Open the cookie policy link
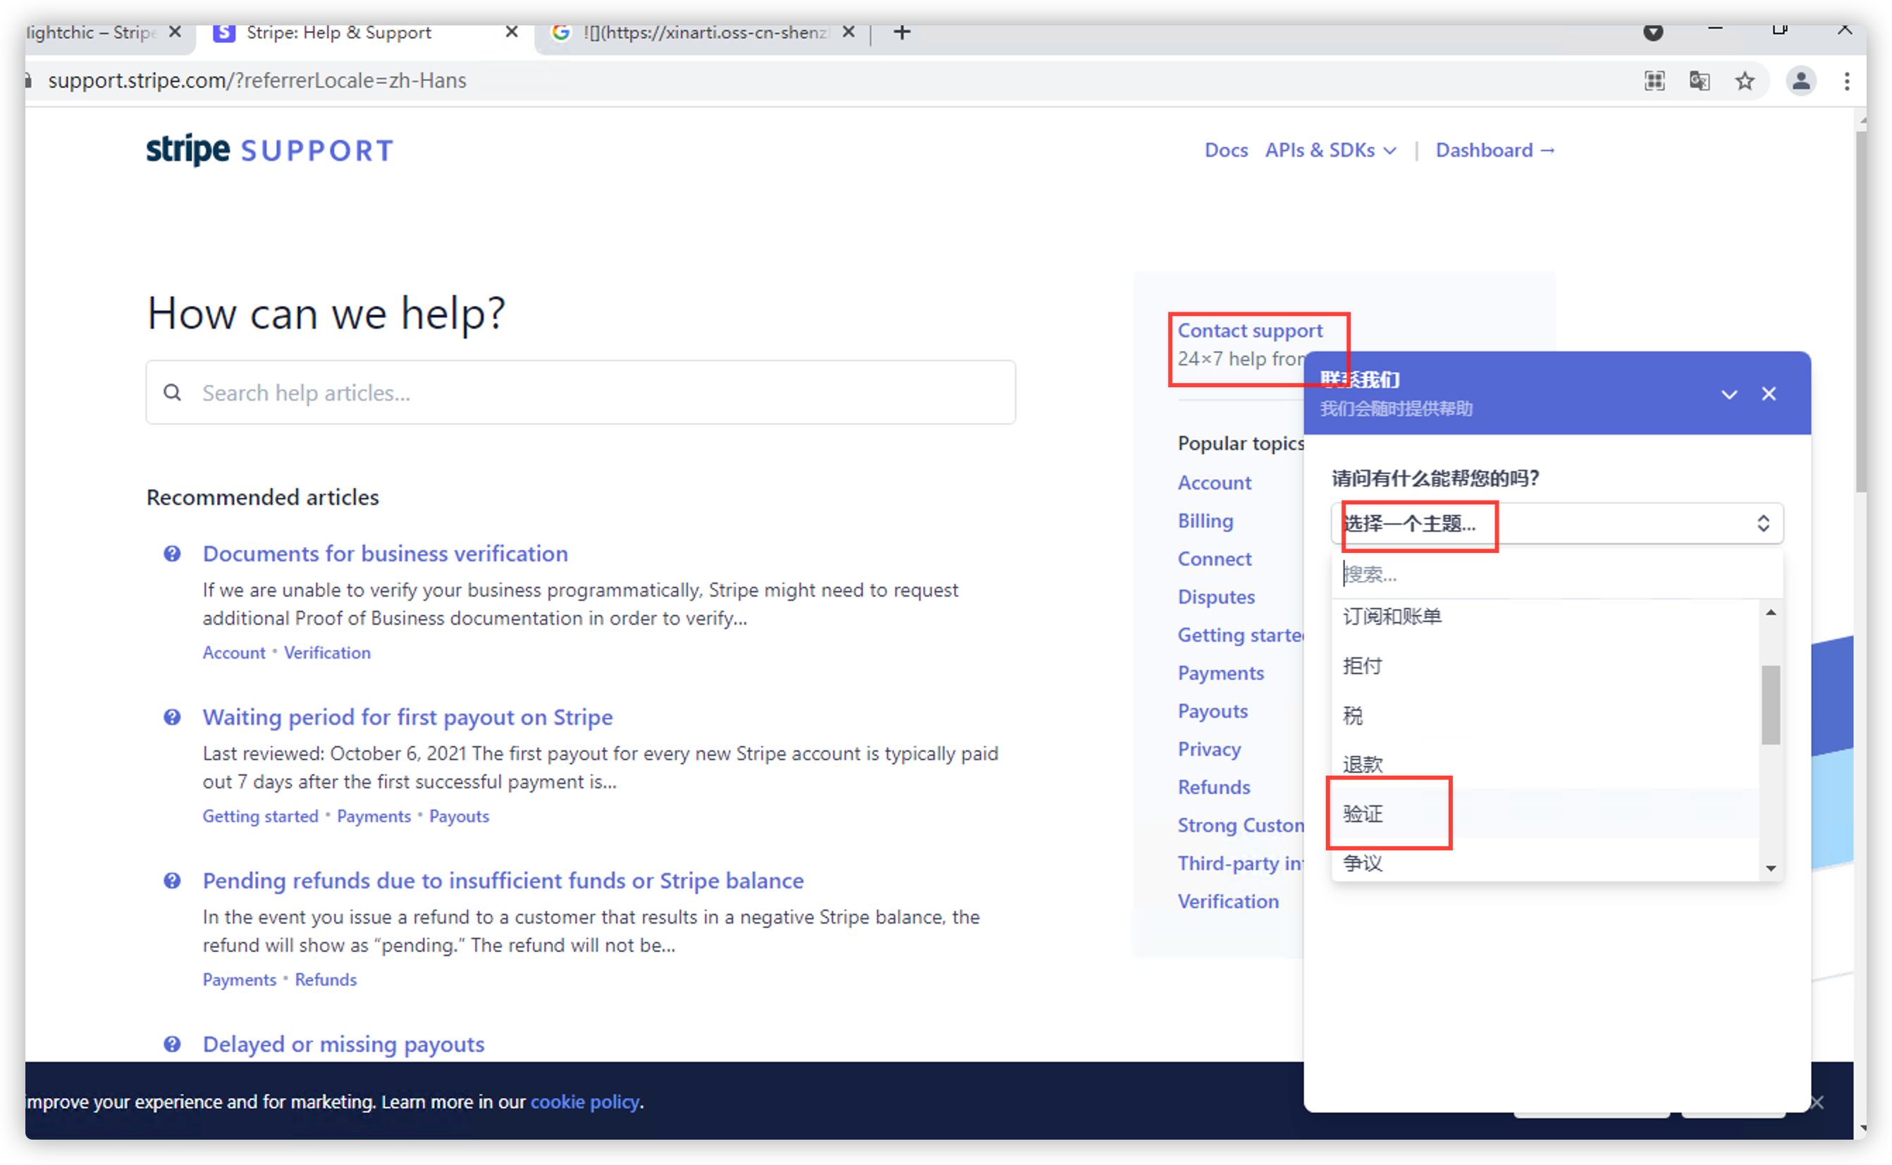This screenshot has width=1892, height=1165. pos(584,1102)
